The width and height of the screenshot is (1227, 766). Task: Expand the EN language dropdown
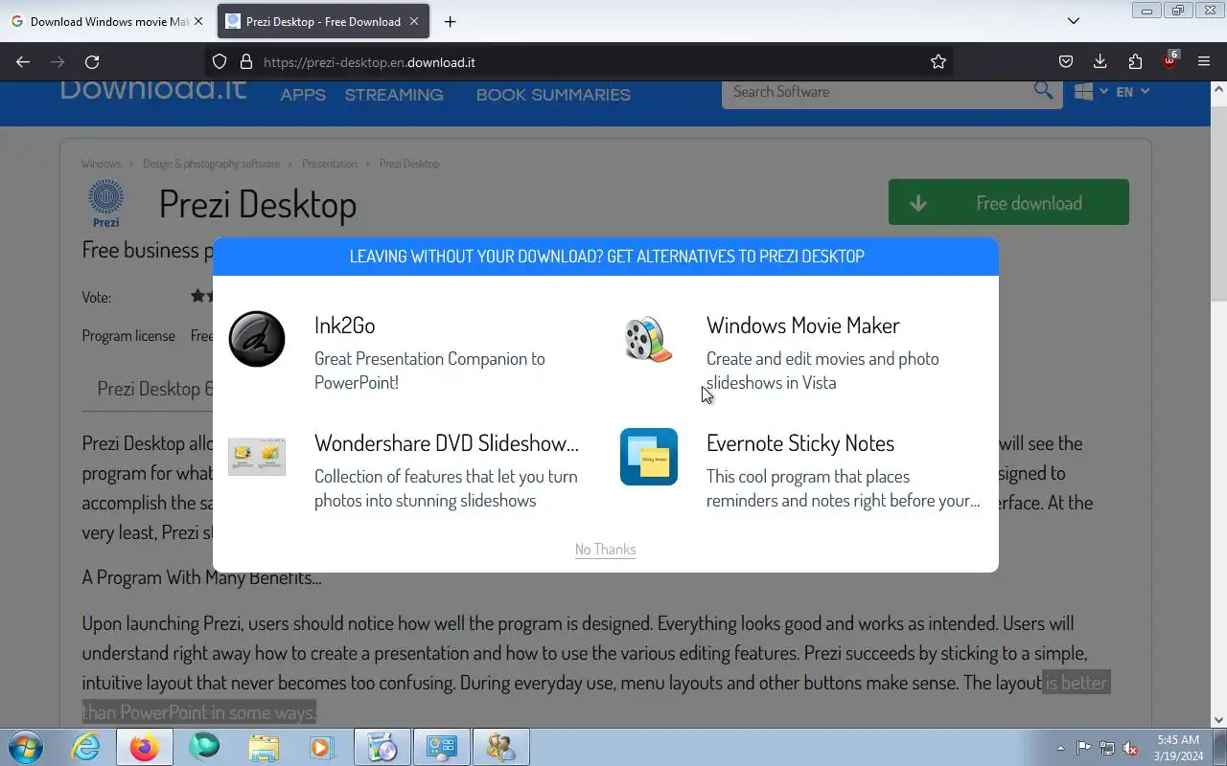[x=1132, y=92]
